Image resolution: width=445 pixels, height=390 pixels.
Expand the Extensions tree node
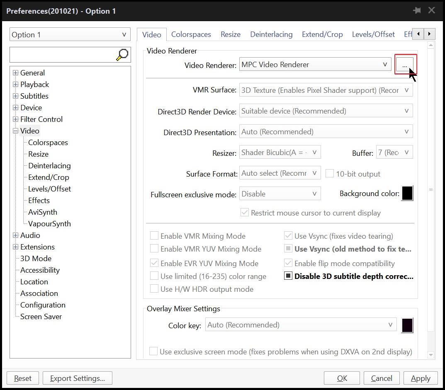coord(16,247)
